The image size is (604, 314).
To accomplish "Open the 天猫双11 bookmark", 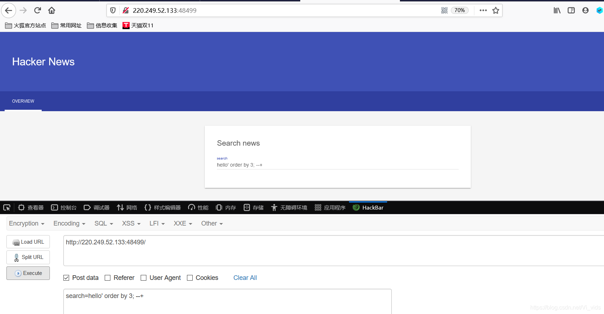I will point(138,25).
